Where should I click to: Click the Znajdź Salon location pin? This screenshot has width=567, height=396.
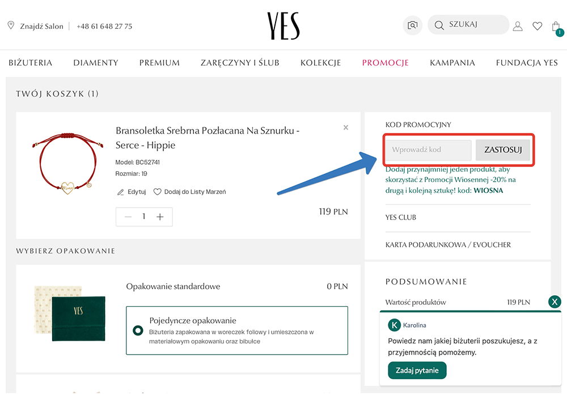coord(11,25)
